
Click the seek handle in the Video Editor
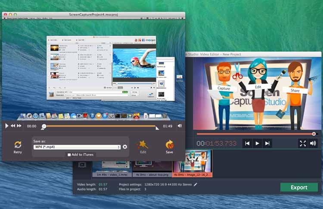pos(314,134)
